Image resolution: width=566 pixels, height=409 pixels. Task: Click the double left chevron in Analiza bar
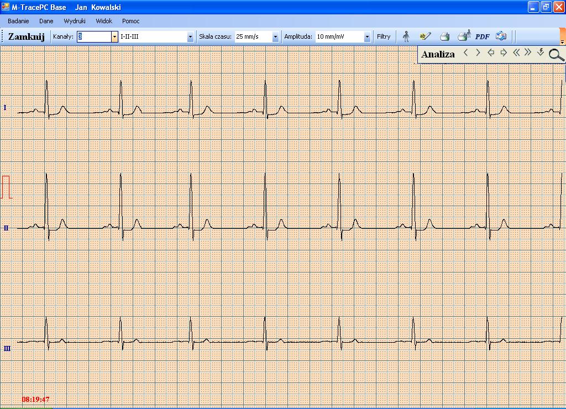[516, 53]
